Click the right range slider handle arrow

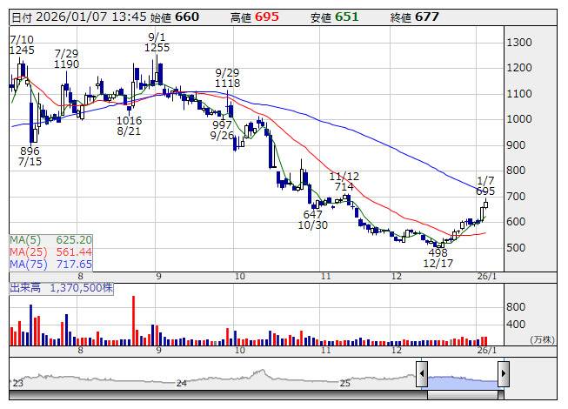tap(503, 373)
